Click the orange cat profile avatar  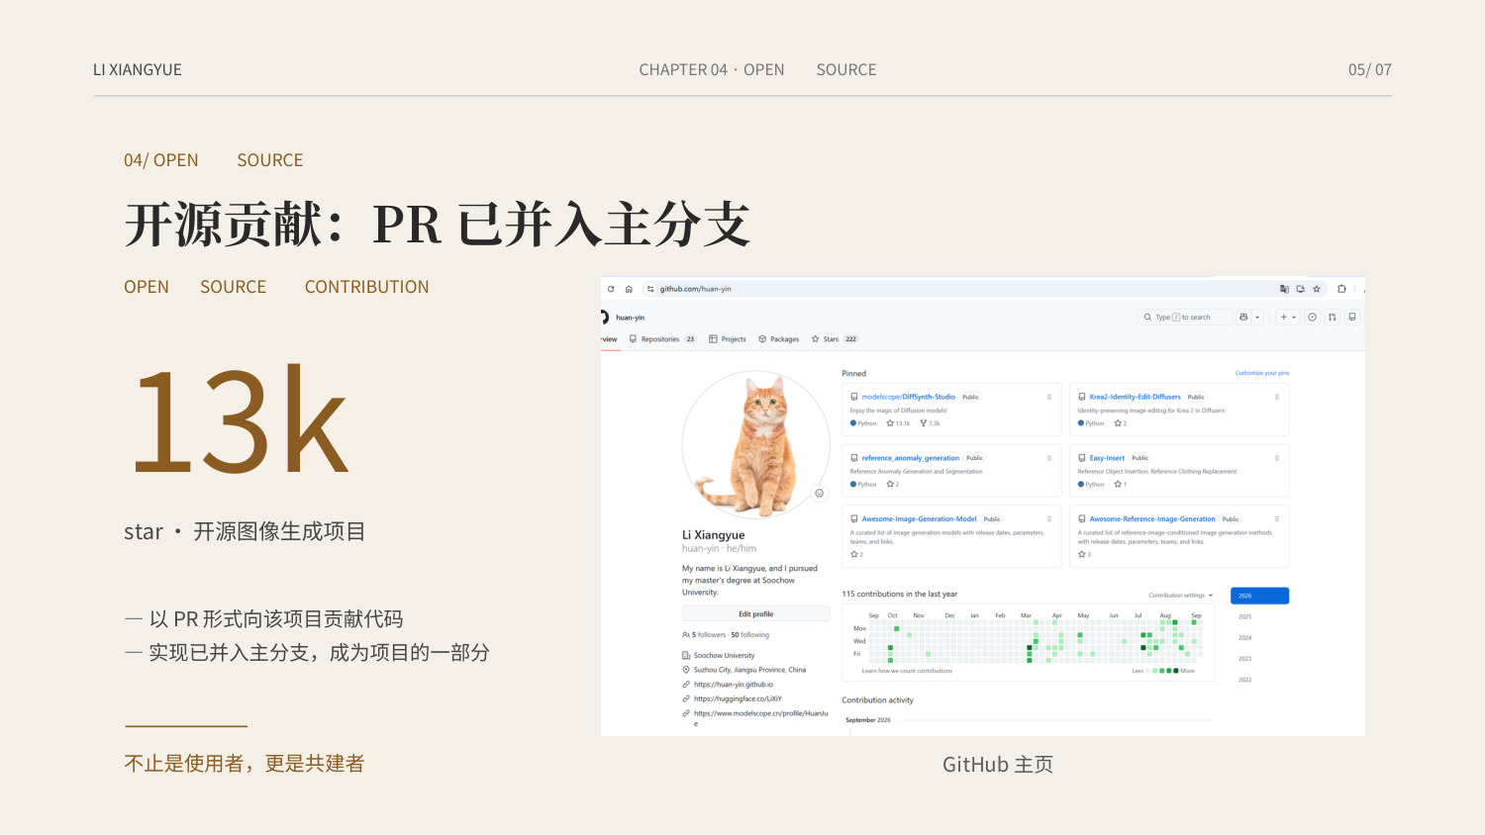point(755,445)
